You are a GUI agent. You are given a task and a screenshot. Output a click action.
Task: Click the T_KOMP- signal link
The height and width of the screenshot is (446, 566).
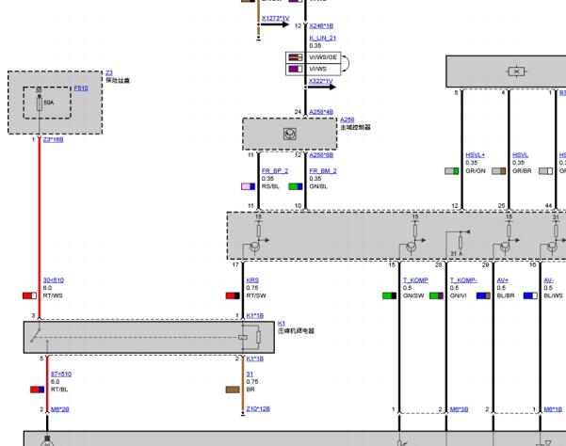coord(463,279)
